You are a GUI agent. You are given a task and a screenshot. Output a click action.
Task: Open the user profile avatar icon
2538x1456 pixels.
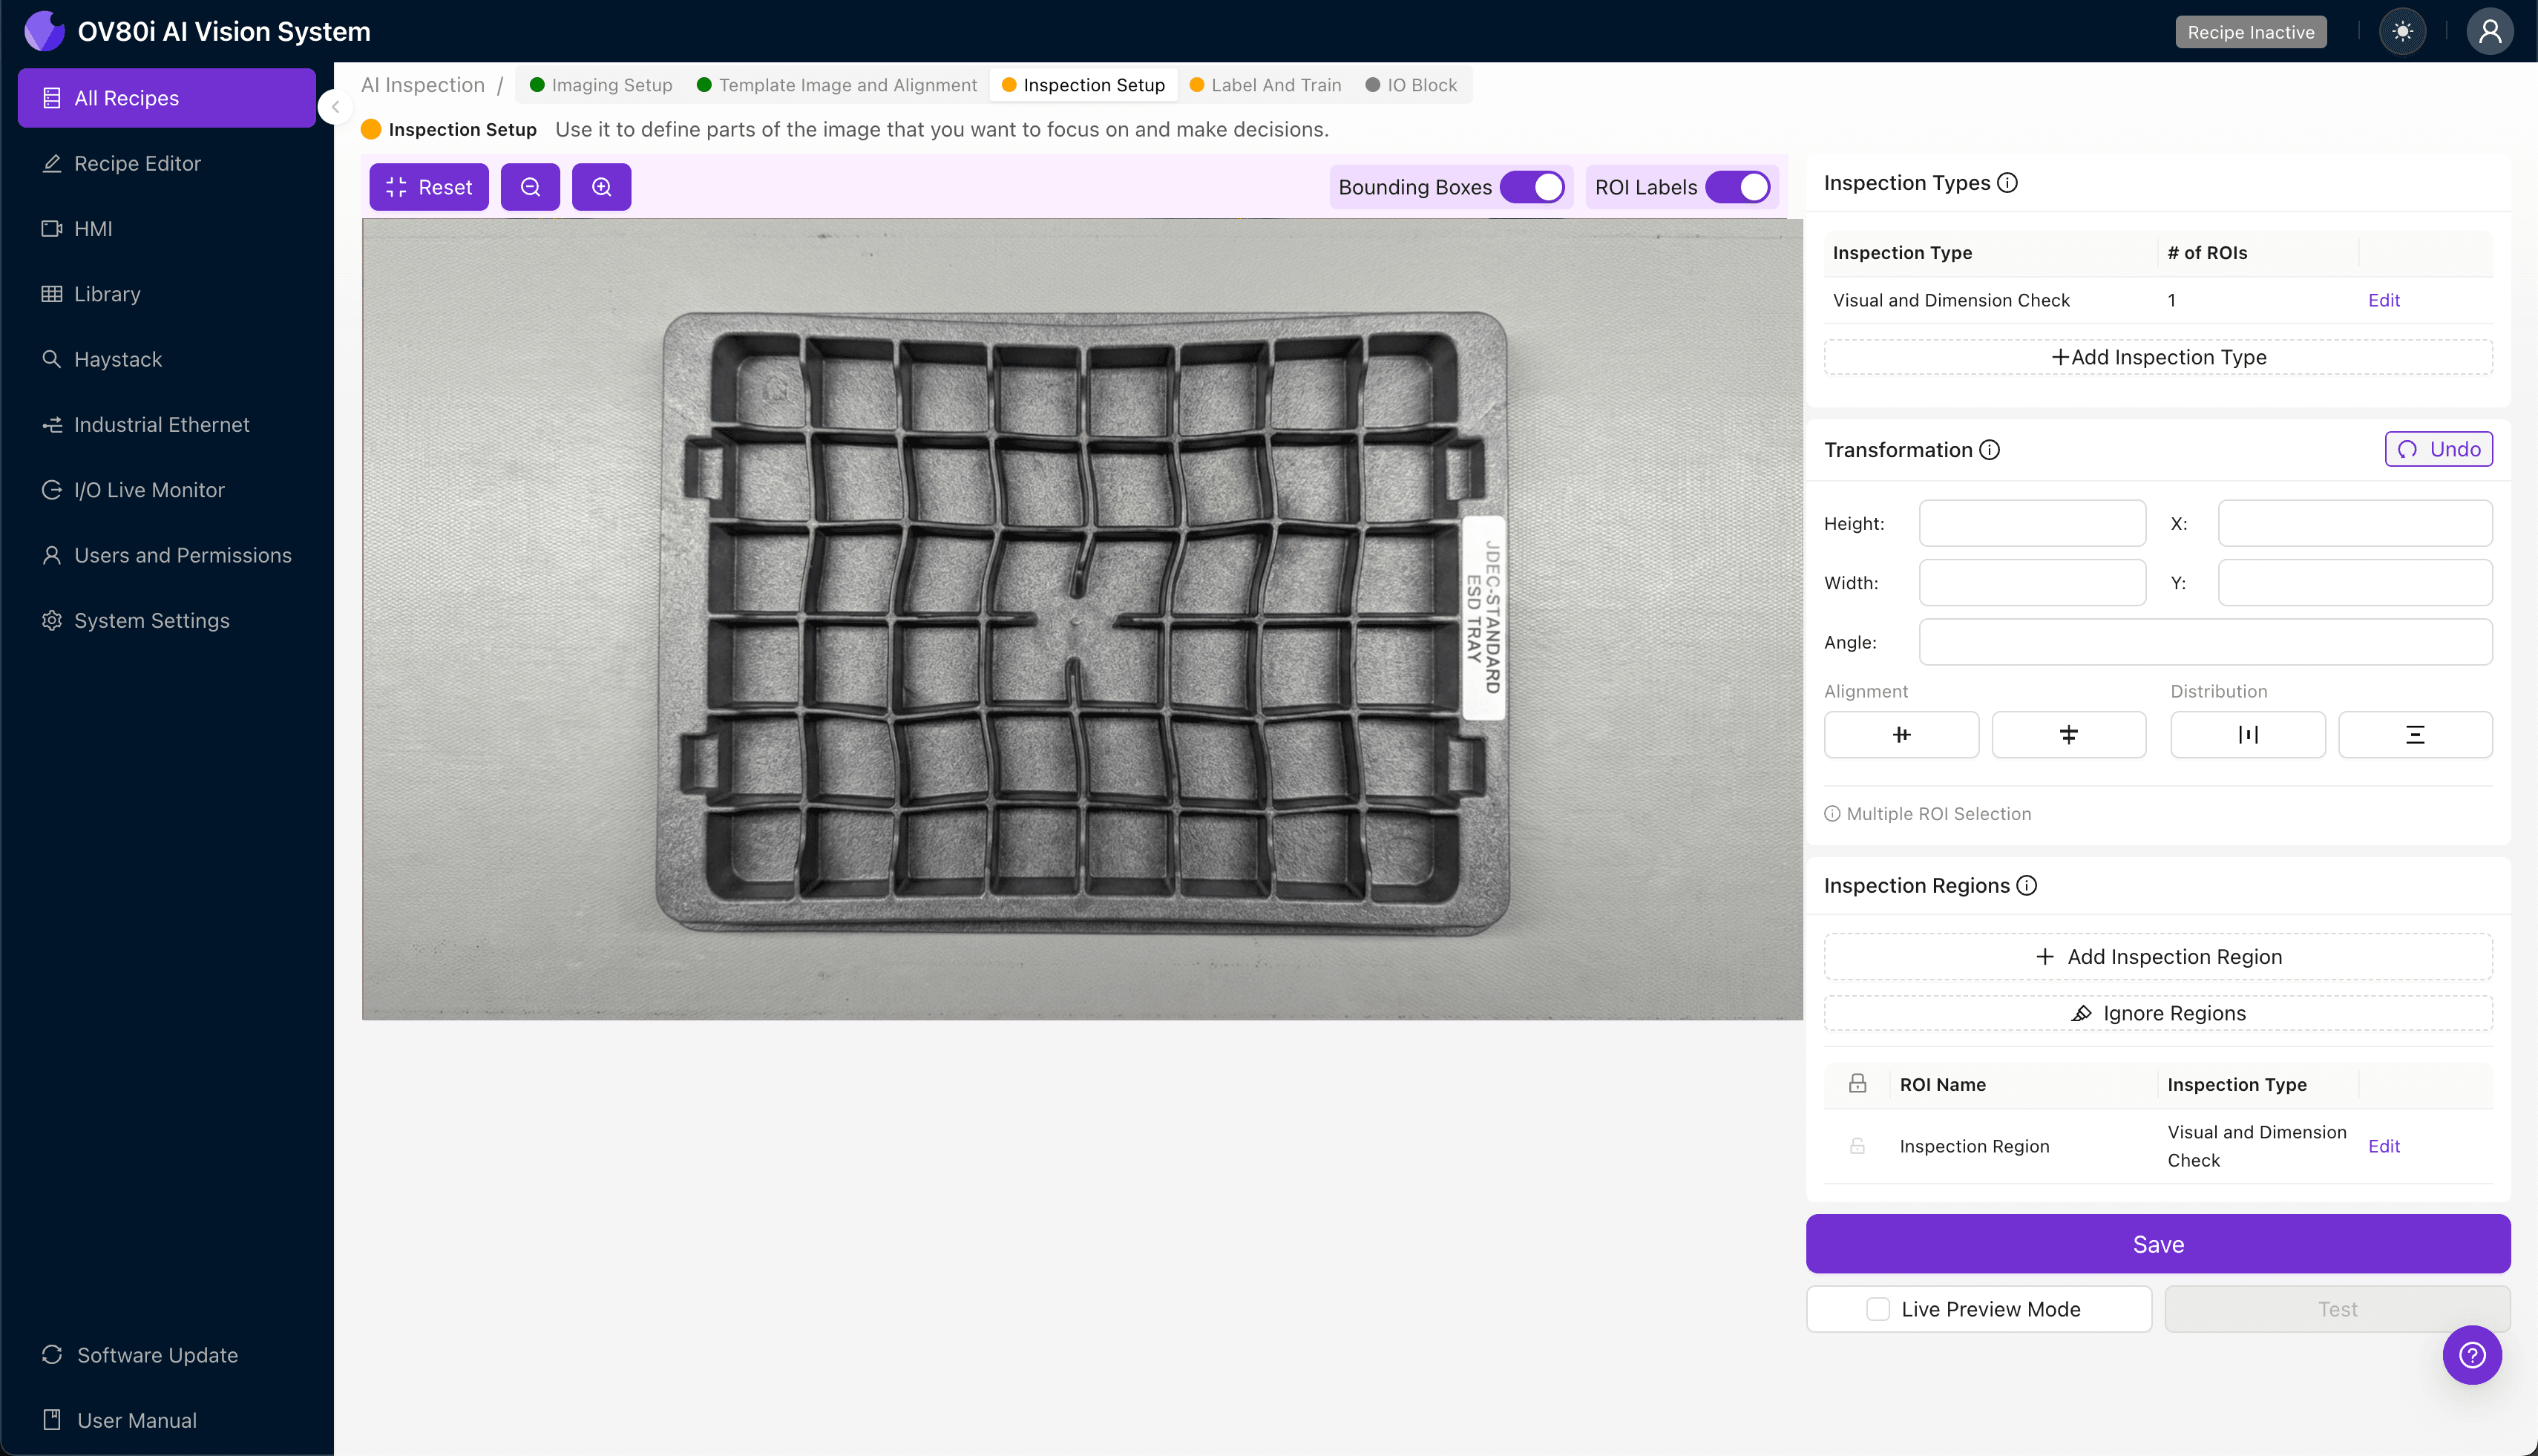2489,32
